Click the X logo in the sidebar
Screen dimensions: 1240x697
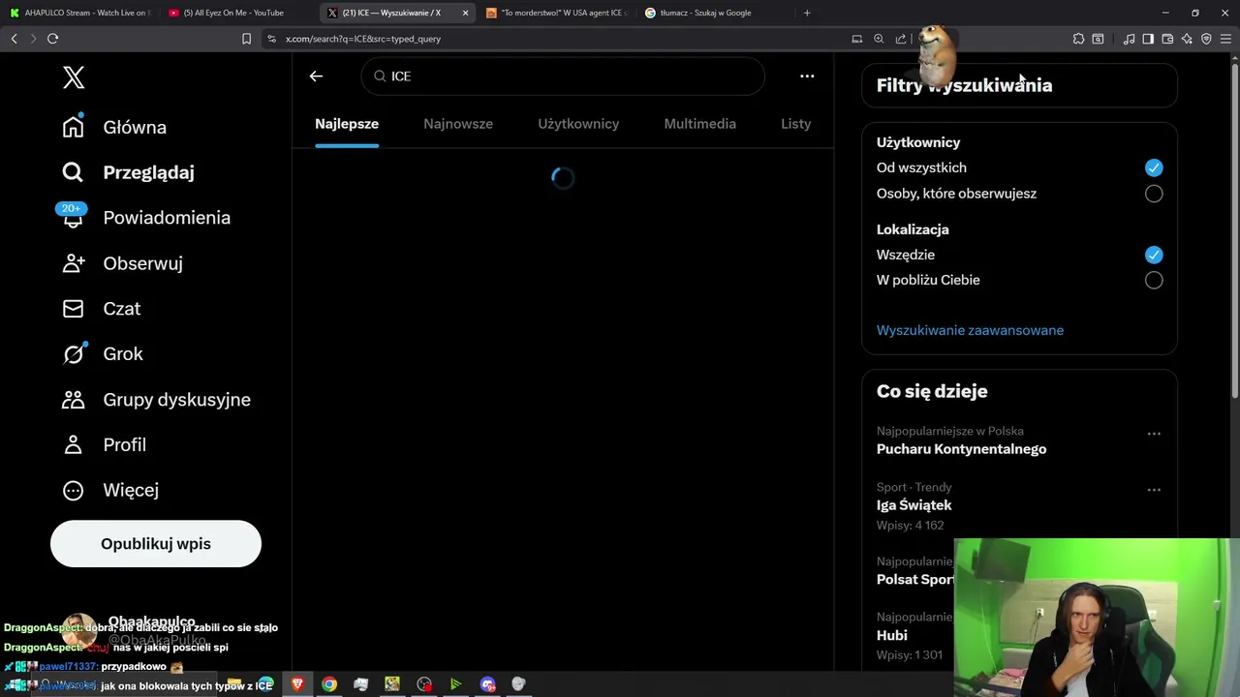click(74, 77)
